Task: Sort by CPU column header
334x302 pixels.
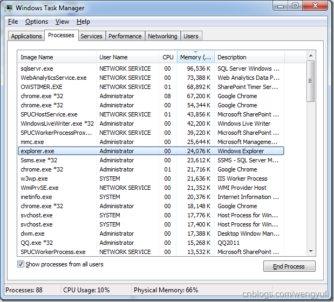Action: click(168, 57)
